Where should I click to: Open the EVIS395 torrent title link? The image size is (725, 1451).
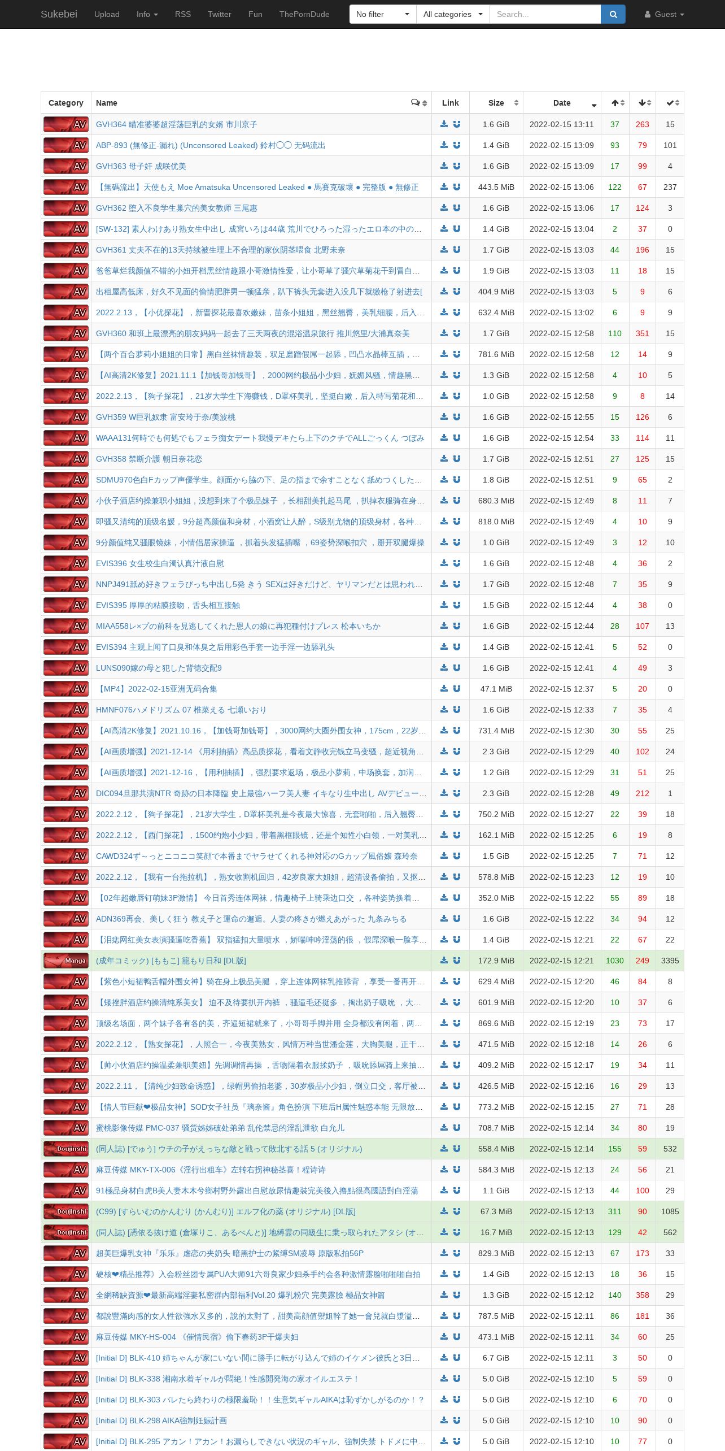tap(168, 605)
